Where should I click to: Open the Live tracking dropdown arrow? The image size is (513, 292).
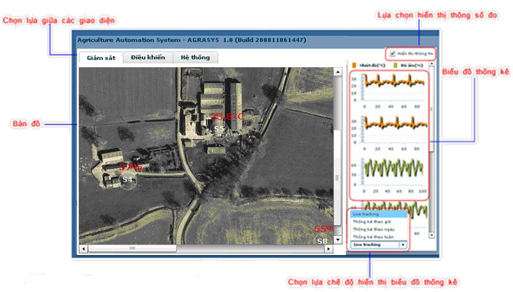tap(403, 245)
